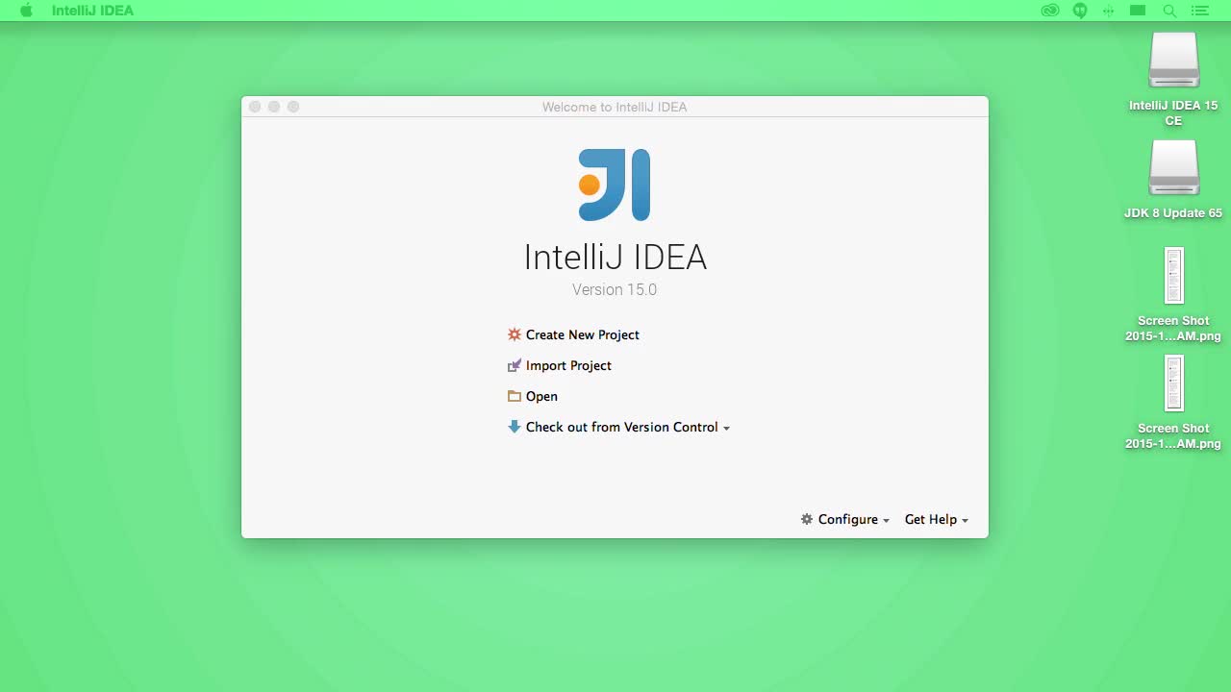Screen dimensions: 1231x692
Task: Click the blue checkout arrow icon
Action: tap(515, 427)
